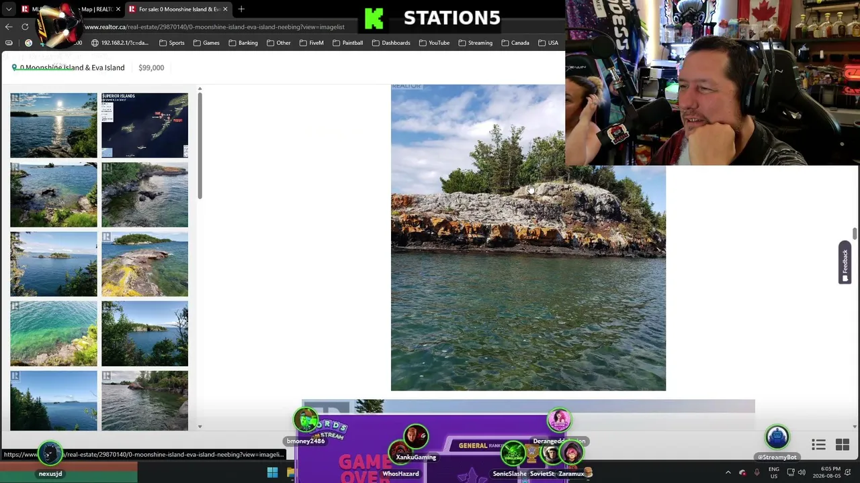
Task: Close the Moonshine Island listing tab
Action: point(225,9)
